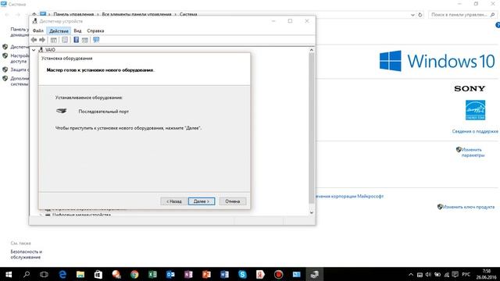
Task: Toggle action pane icon in Device Manager toolbar
Action: 85,40
